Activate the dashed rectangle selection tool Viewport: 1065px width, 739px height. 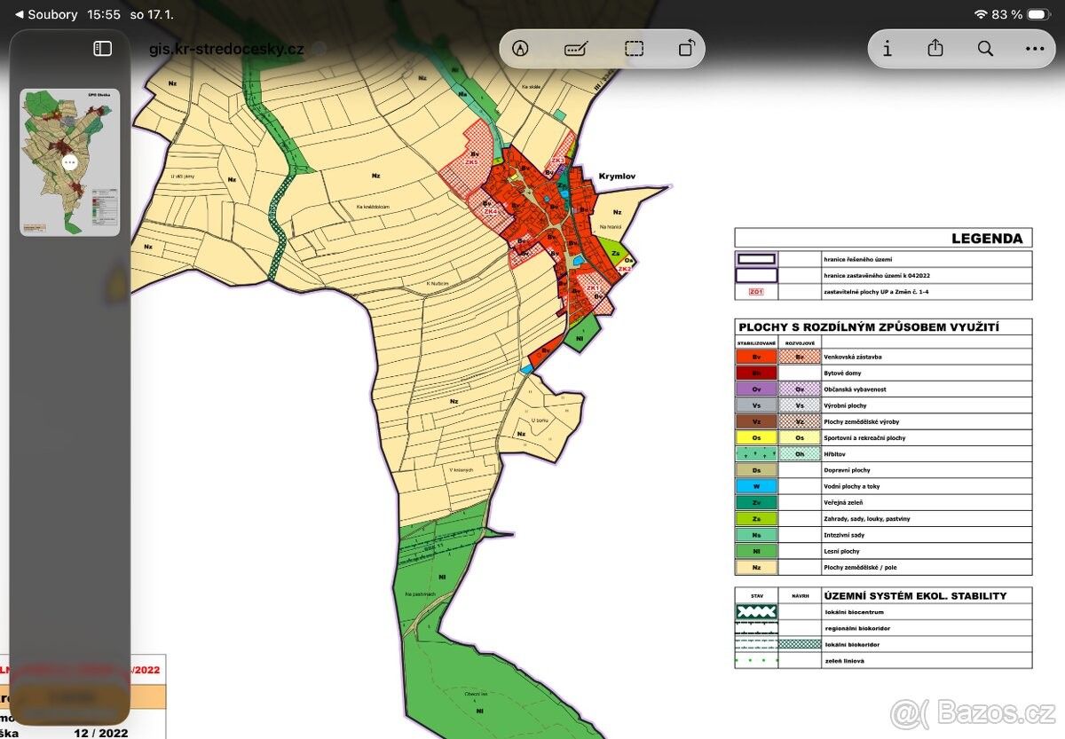pyautogui.click(x=634, y=49)
